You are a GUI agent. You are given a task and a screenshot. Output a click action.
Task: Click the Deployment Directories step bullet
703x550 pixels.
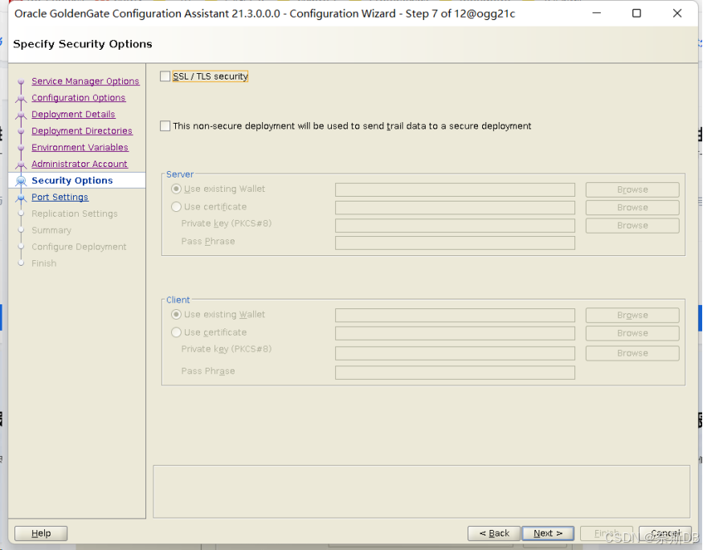[21, 131]
